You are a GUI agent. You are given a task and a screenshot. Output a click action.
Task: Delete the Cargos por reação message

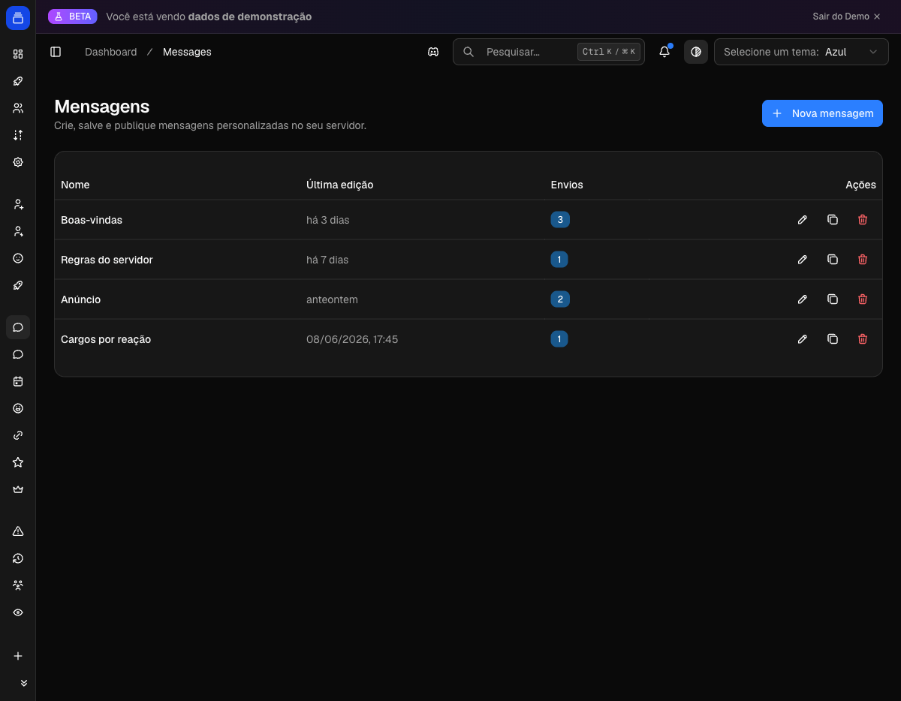tap(863, 339)
